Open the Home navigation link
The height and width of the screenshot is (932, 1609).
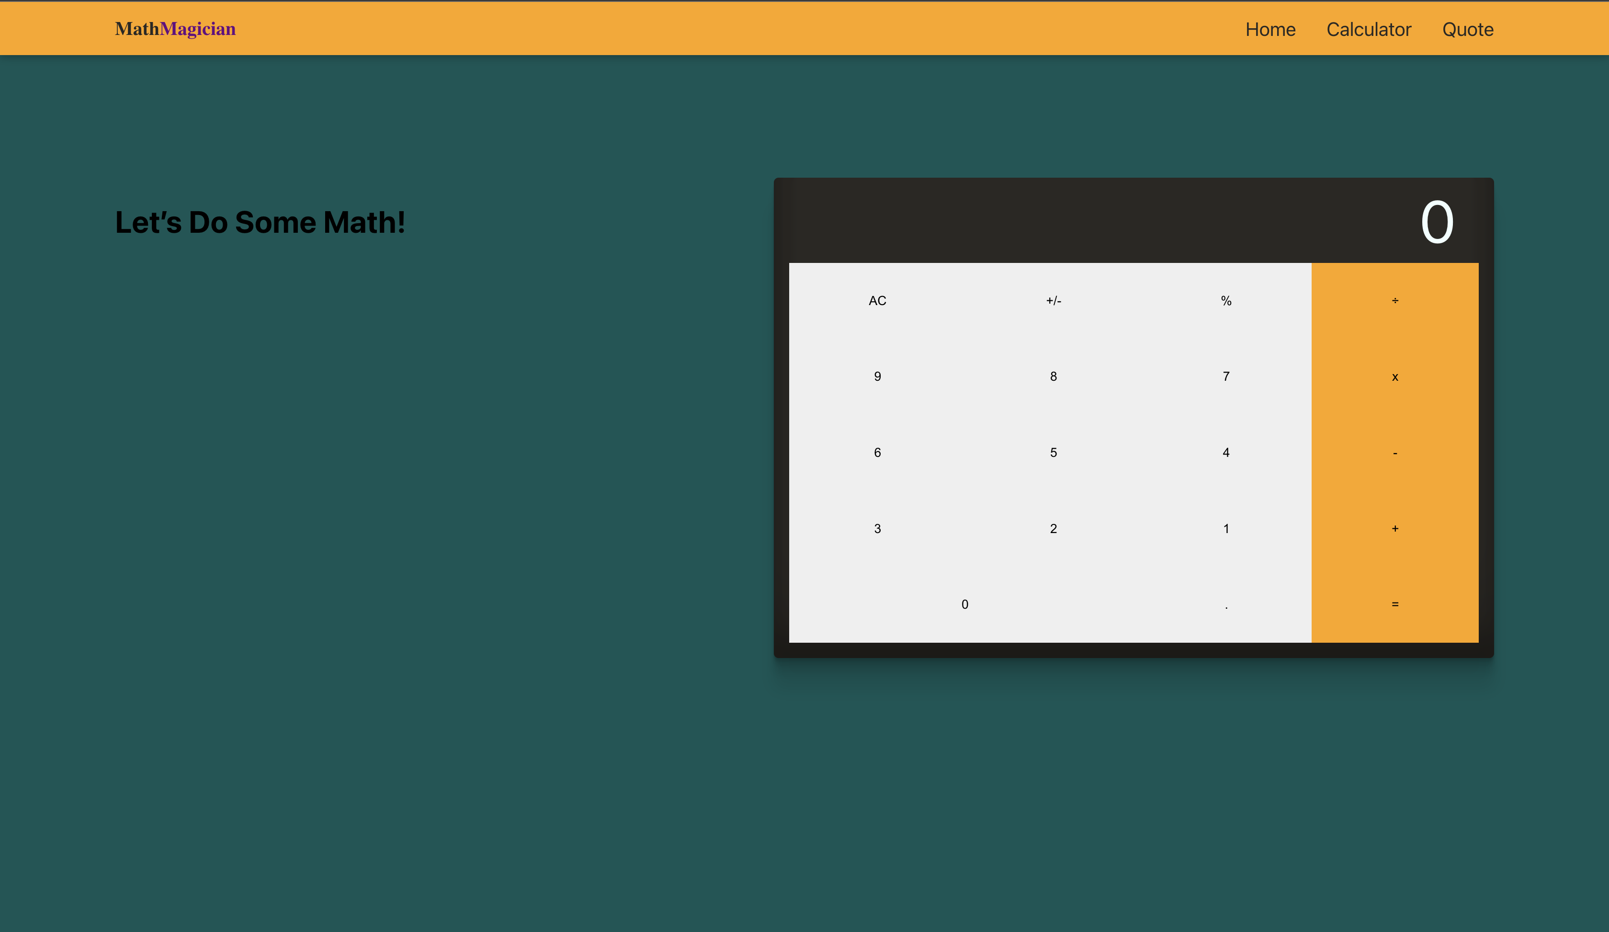1270,29
